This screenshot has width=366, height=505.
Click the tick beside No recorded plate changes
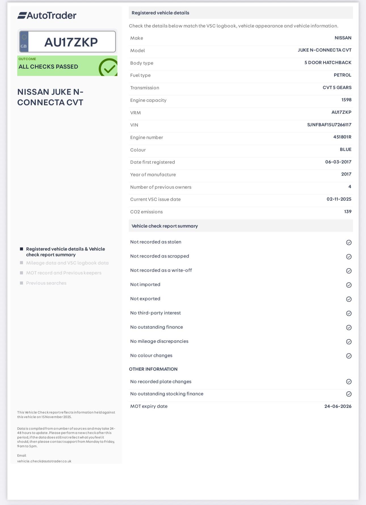click(x=349, y=382)
